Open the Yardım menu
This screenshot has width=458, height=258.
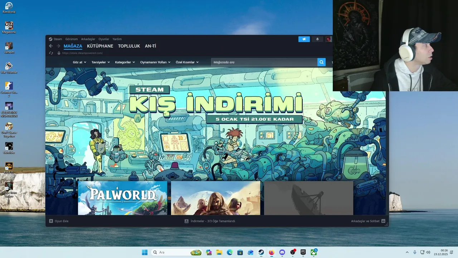[117, 39]
